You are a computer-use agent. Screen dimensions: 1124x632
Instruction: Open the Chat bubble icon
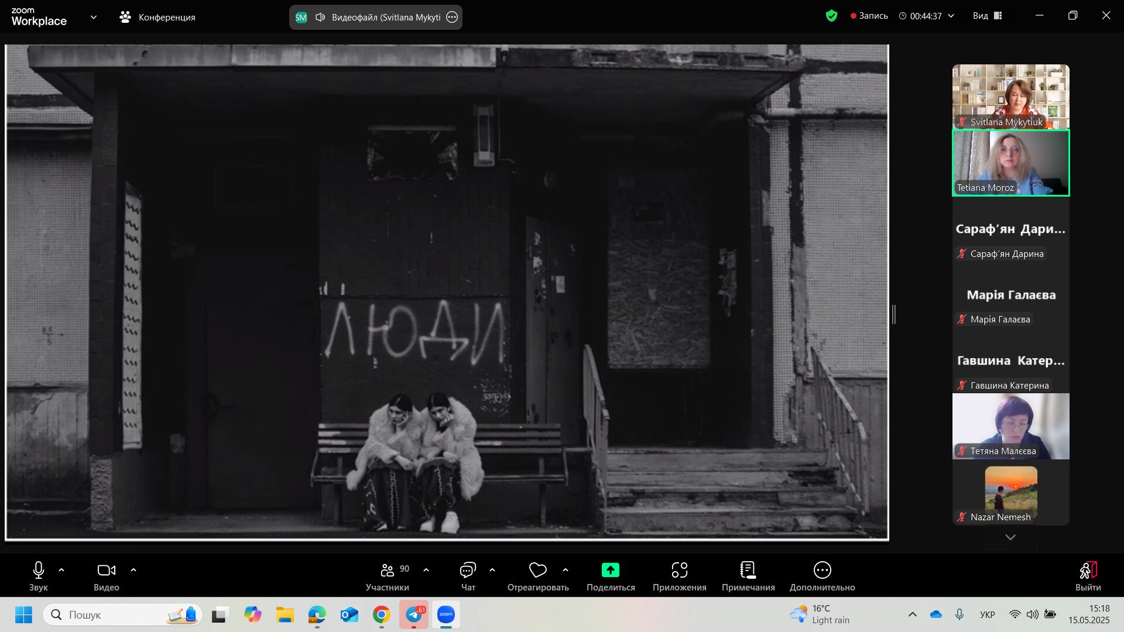pyautogui.click(x=468, y=570)
